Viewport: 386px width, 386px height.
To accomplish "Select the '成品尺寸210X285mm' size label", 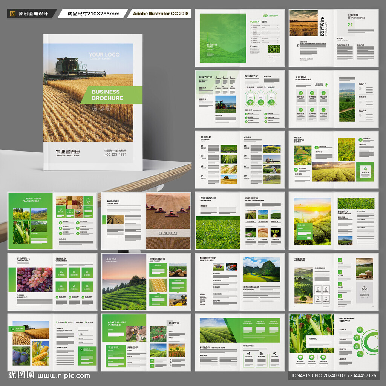I will [93, 14].
